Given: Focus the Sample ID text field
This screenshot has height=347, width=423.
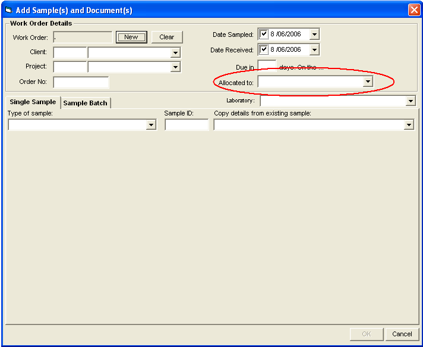Looking at the screenshot, I should (x=187, y=125).
